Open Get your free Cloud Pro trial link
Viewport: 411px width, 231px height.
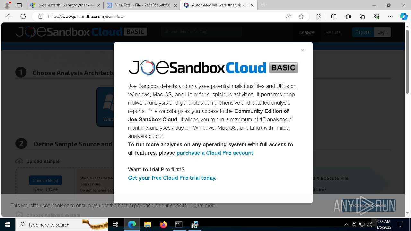(x=172, y=178)
